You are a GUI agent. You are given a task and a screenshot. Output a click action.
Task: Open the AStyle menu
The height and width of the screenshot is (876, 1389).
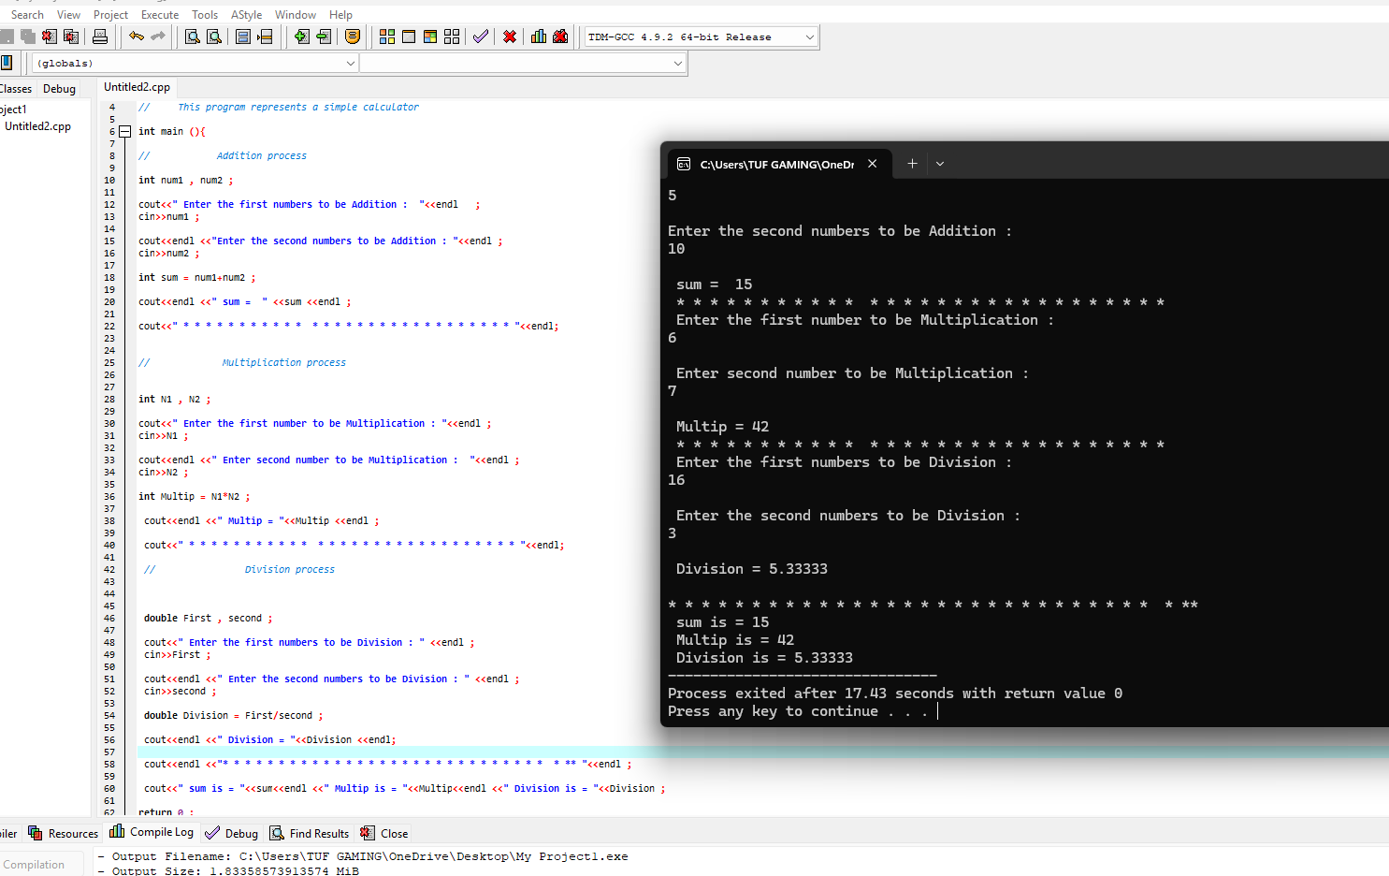(x=247, y=14)
